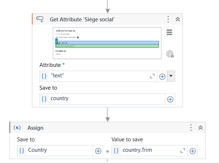Click plus button beside Attribute field
The height and width of the screenshot is (163, 219).
tap(162, 76)
